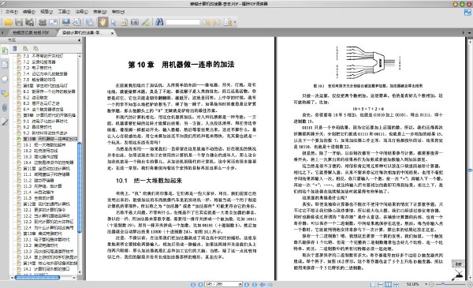Select bookmark 8.1 in the outline
Image resolution: width=473 pixels, height=288 pixels.
point(49,92)
